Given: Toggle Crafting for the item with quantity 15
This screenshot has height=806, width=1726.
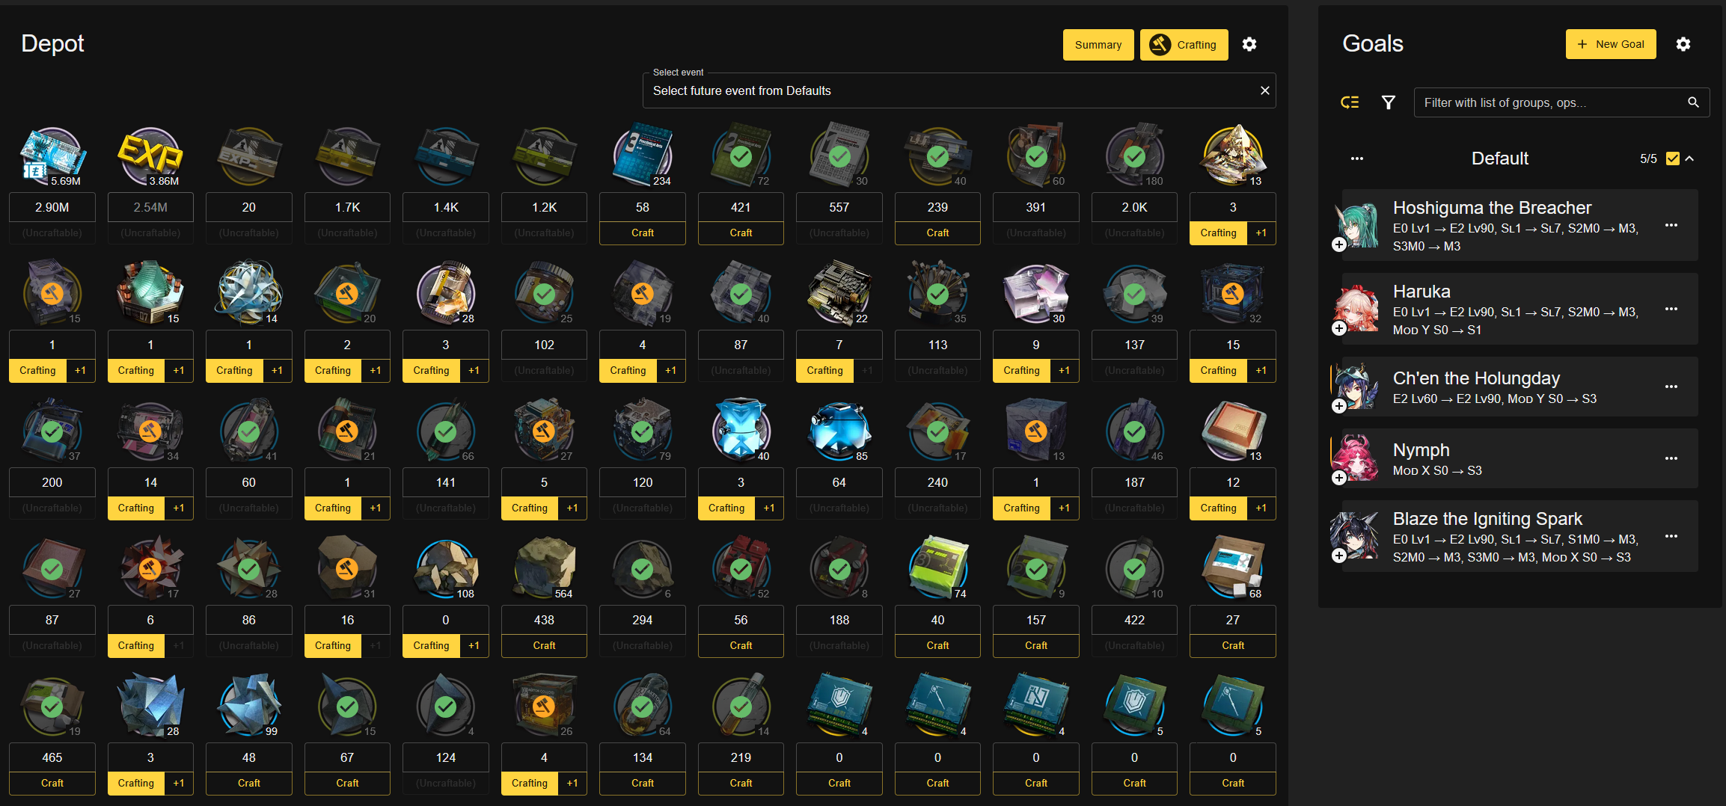Looking at the screenshot, I should (1218, 370).
